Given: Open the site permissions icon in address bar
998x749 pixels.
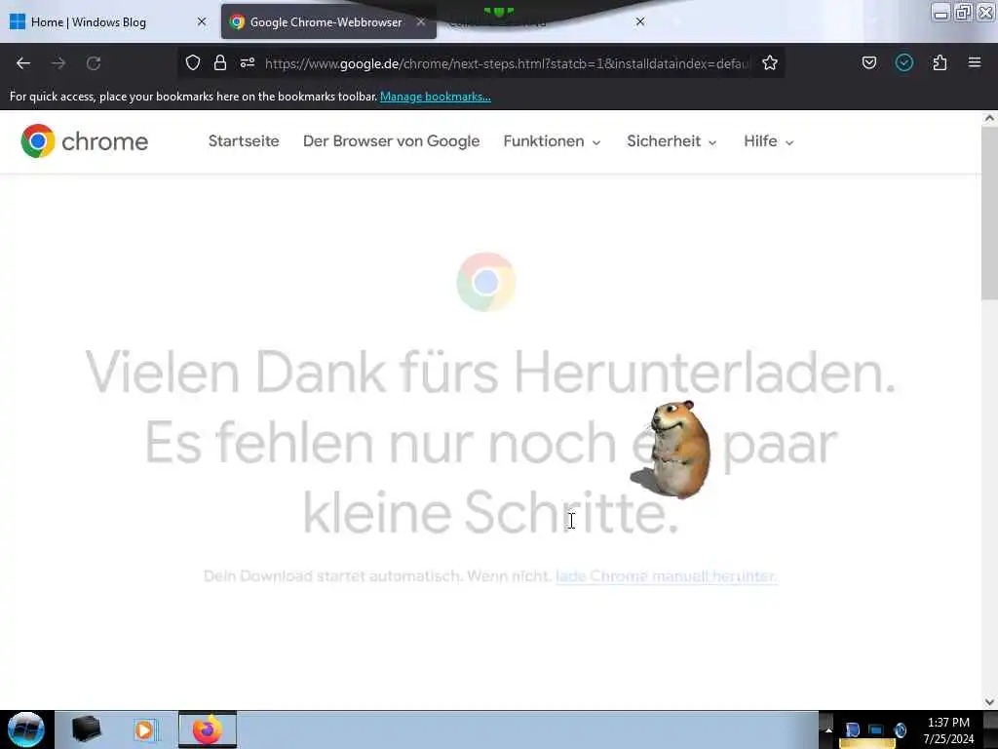Looking at the screenshot, I should (x=248, y=62).
